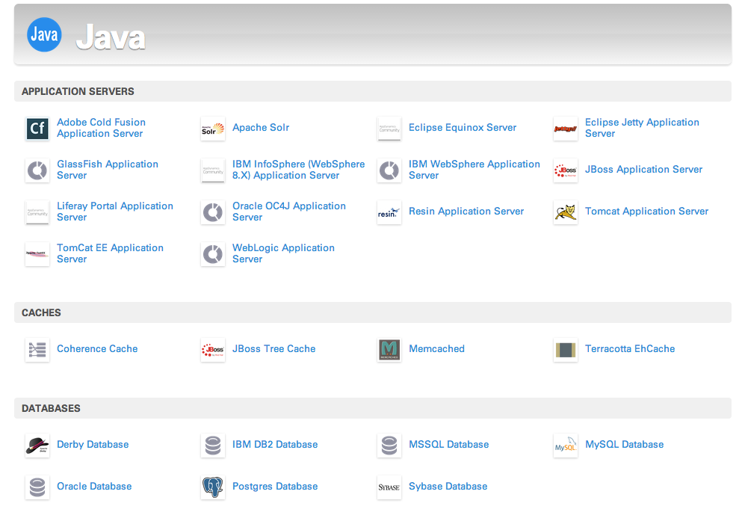
Task: Go to the Memcached link
Action: pos(436,349)
